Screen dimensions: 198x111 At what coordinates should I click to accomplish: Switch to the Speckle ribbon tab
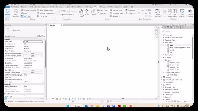[x=118, y=7]
